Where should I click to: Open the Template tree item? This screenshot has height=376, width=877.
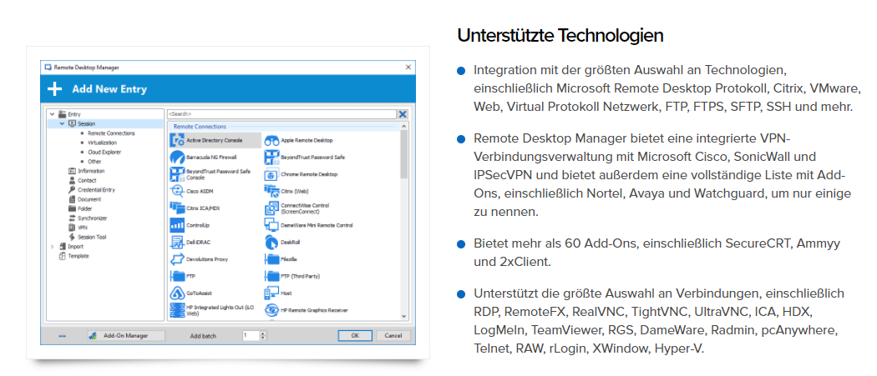[79, 257]
